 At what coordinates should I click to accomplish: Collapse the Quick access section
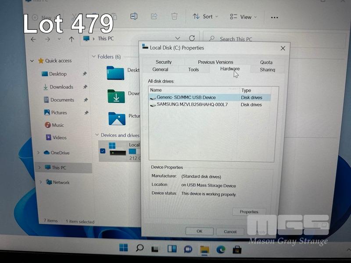click(32, 61)
